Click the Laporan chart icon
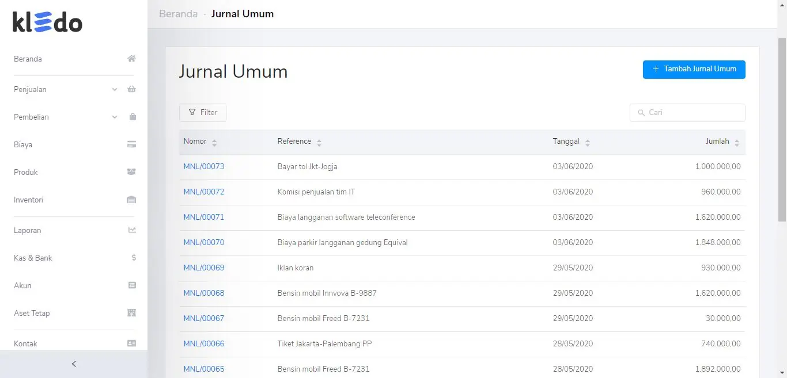This screenshot has width=787, height=378. click(x=132, y=230)
